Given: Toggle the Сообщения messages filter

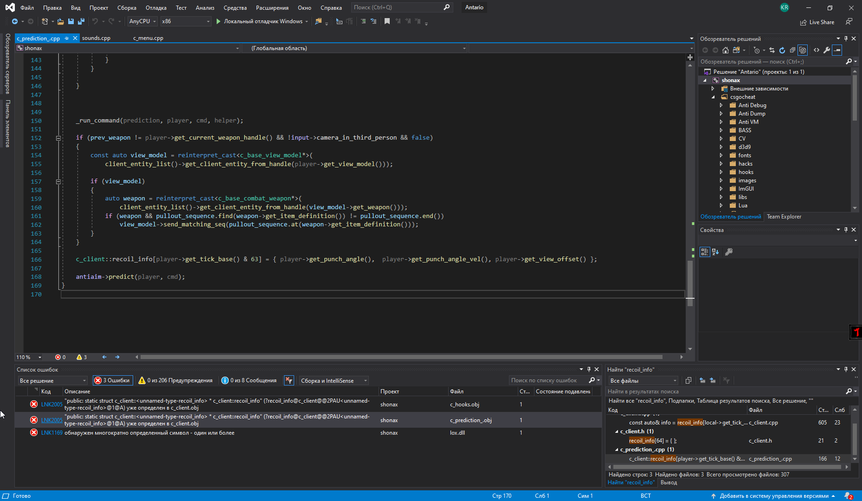Looking at the screenshot, I should pyautogui.click(x=249, y=380).
